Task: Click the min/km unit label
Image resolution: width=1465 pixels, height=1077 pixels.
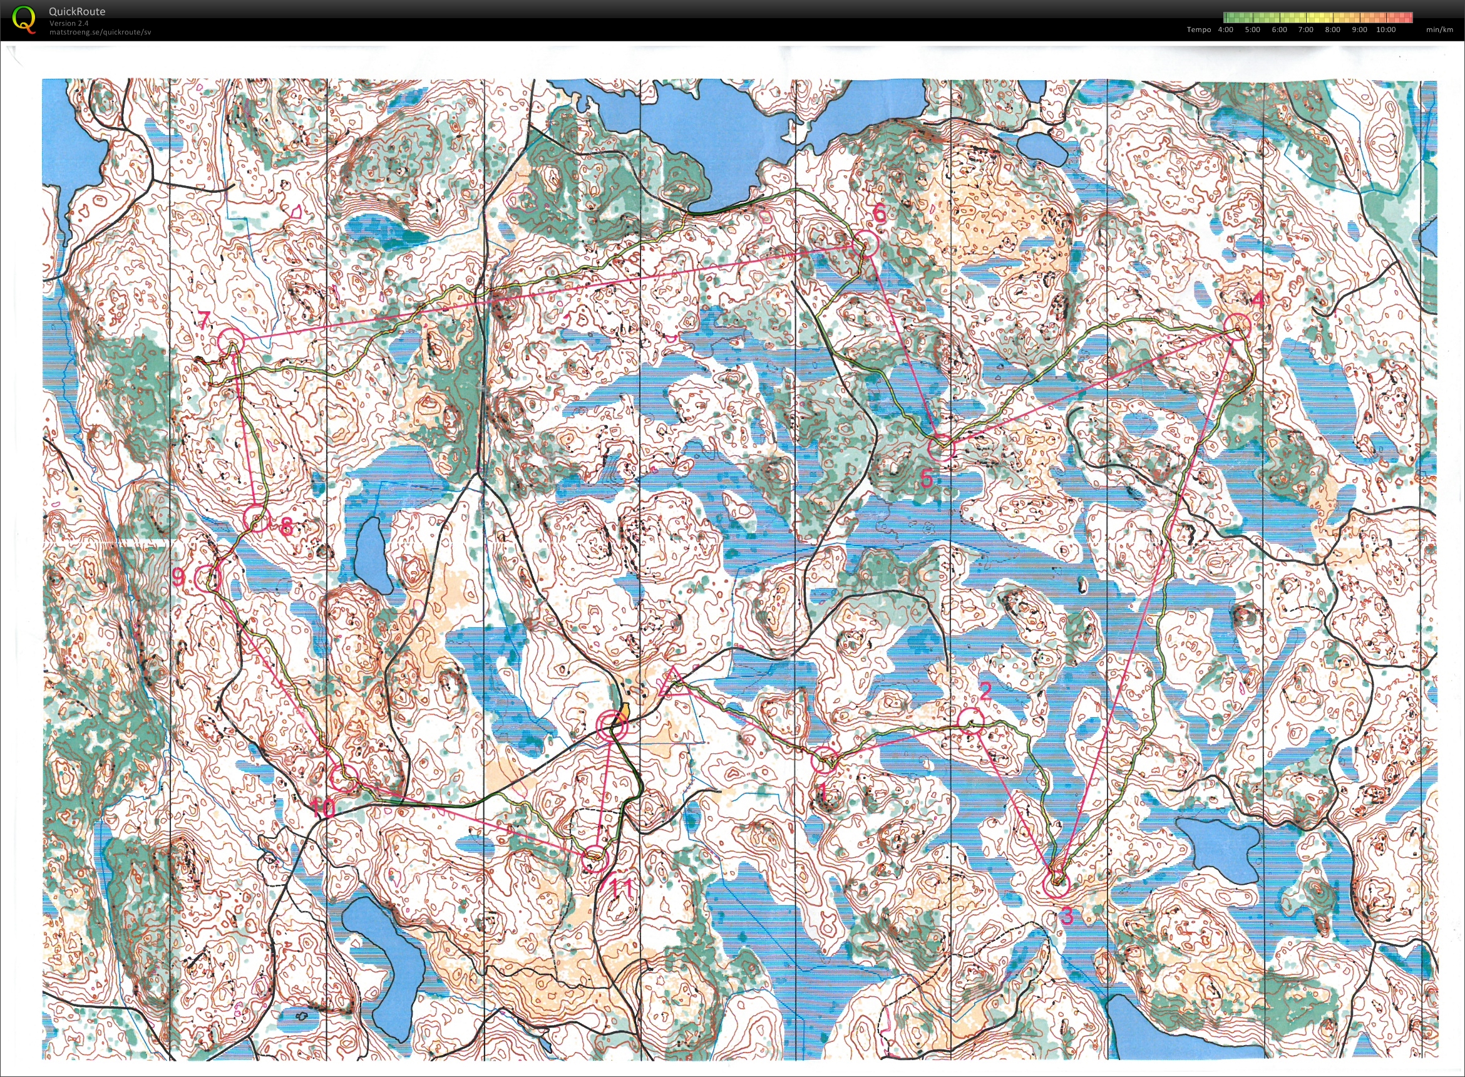Action: [1439, 29]
